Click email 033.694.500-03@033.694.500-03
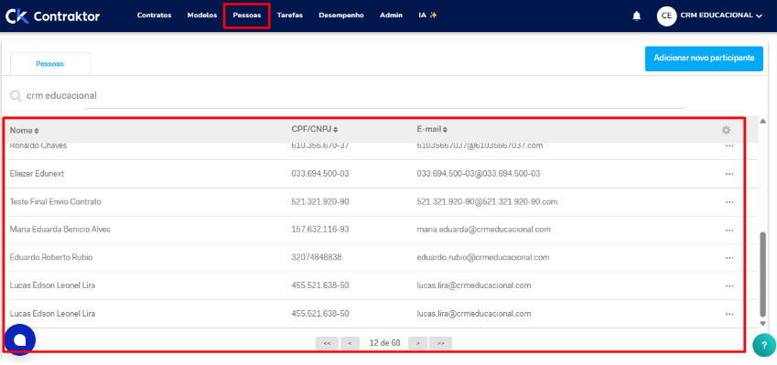This screenshot has height=365, width=777. 479,174
